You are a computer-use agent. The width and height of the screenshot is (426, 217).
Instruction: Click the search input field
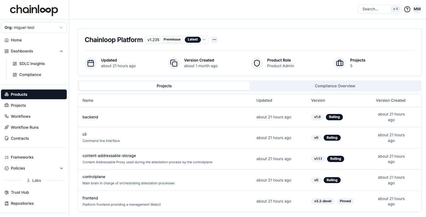coord(376,9)
